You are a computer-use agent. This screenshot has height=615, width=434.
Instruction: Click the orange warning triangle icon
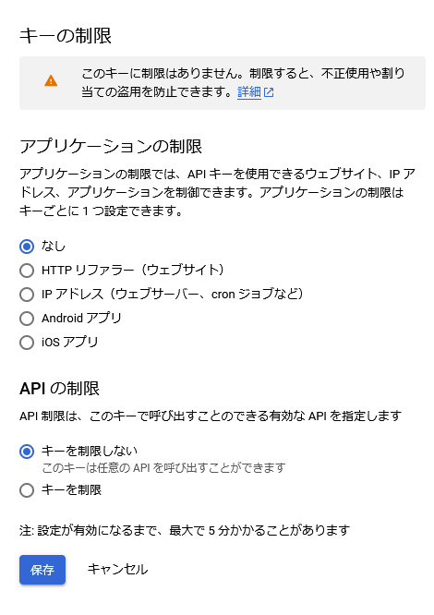[x=51, y=80]
